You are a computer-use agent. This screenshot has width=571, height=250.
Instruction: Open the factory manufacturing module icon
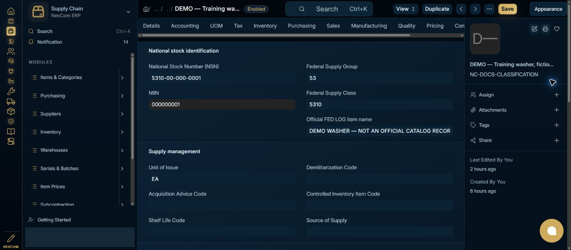coord(11,81)
